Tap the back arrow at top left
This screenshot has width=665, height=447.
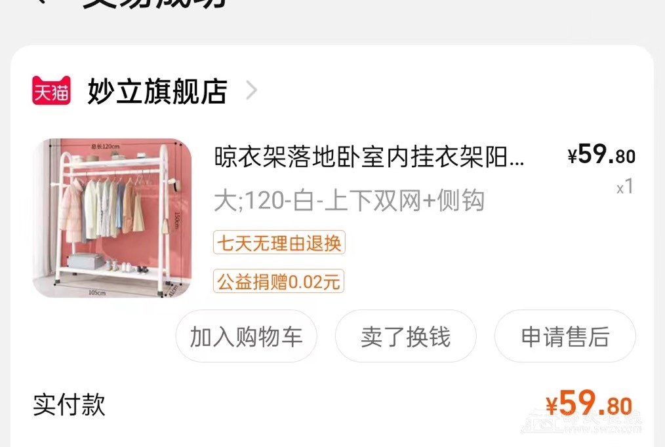(41, 1)
